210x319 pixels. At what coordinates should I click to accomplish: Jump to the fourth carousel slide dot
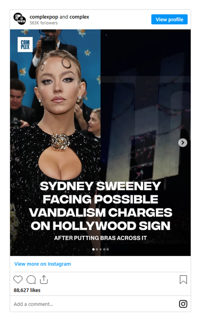(x=104, y=249)
